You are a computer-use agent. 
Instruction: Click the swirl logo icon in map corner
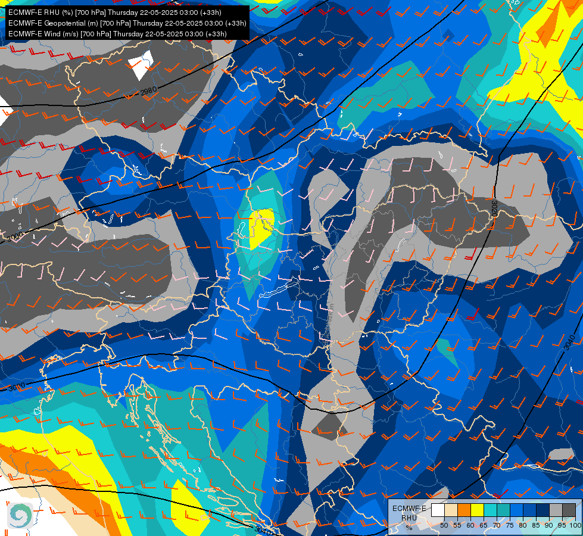20,515
